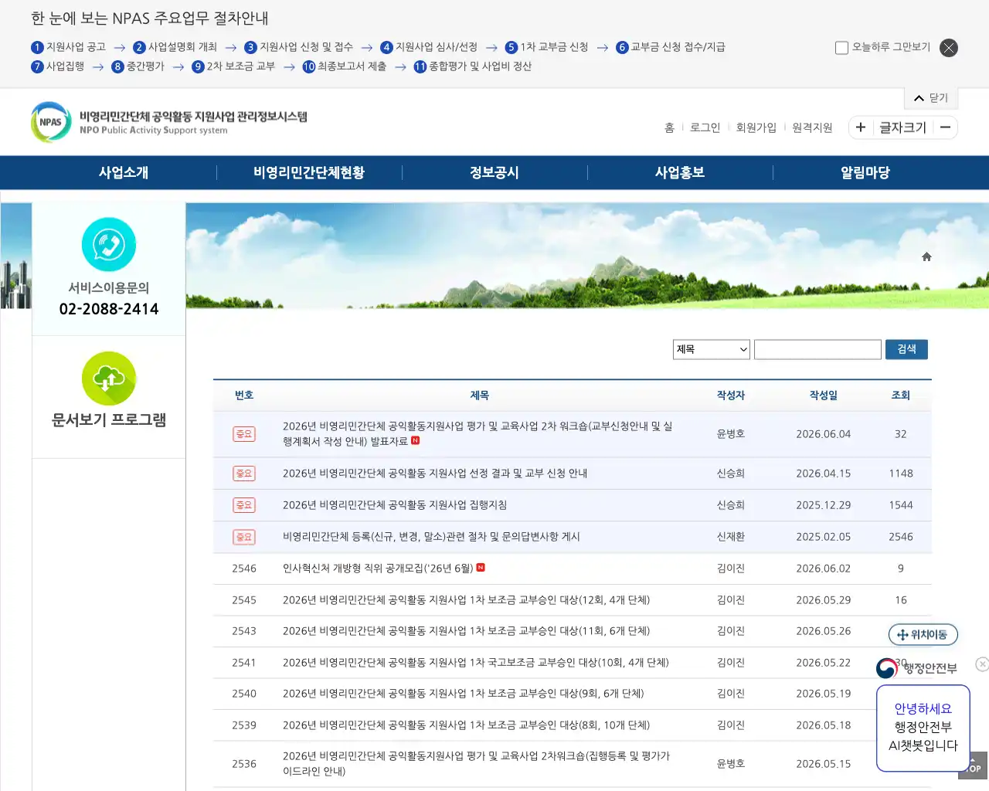
Task: Click the 번호 column header
Action: coord(244,395)
